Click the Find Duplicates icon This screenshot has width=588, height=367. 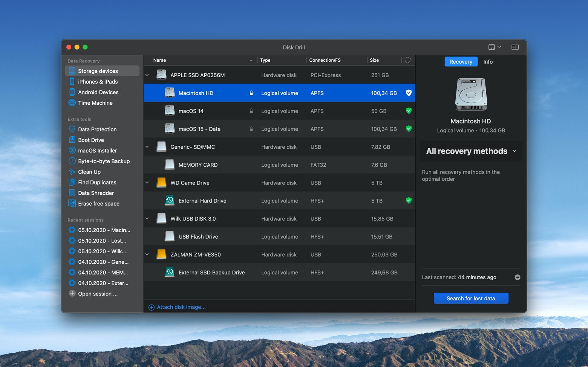point(72,182)
